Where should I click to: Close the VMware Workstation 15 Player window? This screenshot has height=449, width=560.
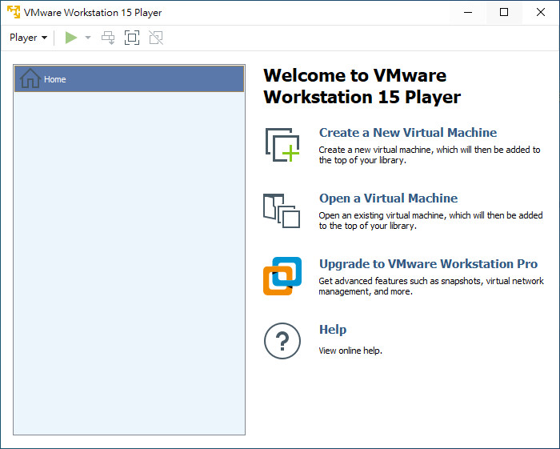click(540, 12)
